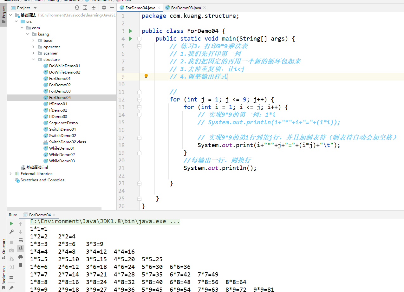The image size is (404, 292).
Task: Fold main method at line 4
Action: click(x=139, y=39)
